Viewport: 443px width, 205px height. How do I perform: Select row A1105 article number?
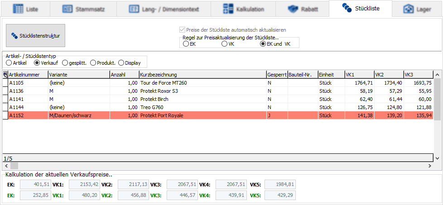coord(28,83)
